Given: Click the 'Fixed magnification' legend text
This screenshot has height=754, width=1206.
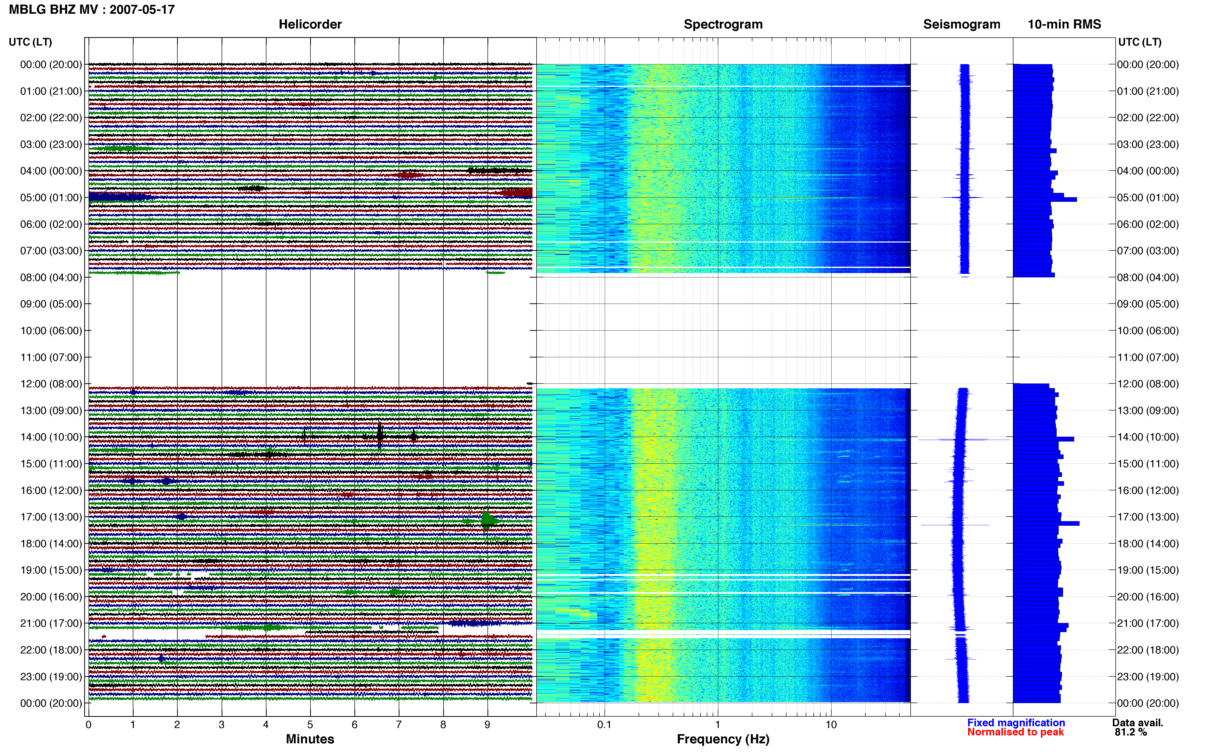Looking at the screenshot, I should pos(1016,723).
